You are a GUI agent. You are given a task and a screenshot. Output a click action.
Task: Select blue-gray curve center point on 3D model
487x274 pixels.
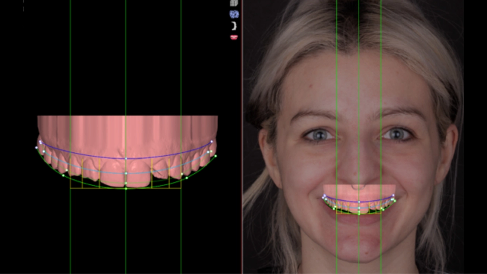tap(126, 173)
